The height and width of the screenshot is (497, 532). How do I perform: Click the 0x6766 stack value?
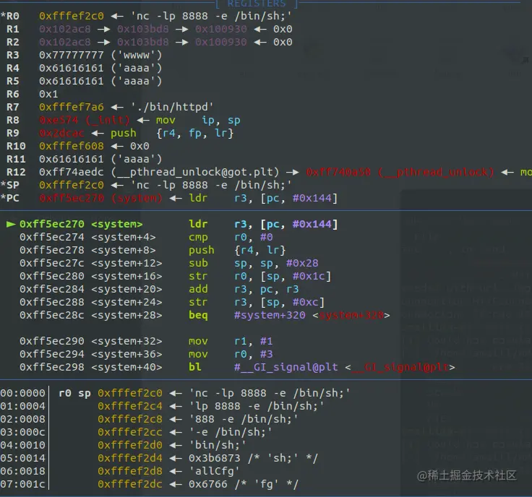(208, 484)
